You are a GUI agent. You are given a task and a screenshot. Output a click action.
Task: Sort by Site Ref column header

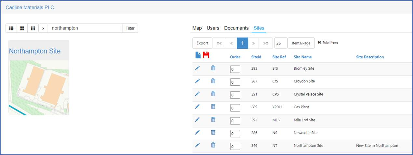[279, 57]
